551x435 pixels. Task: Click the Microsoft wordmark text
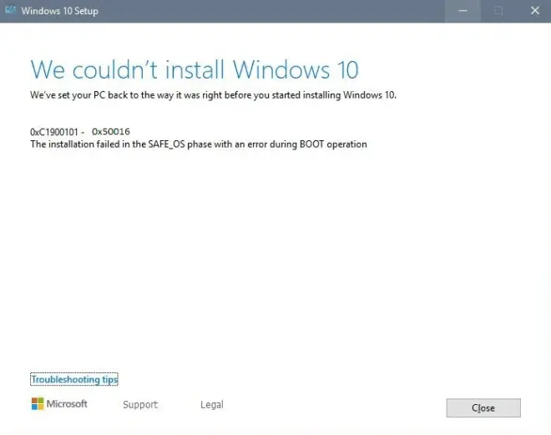pos(67,404)
